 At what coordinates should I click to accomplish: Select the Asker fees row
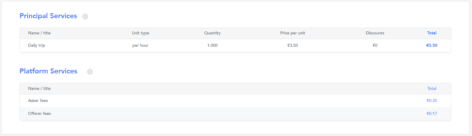(x=38, y=100)
